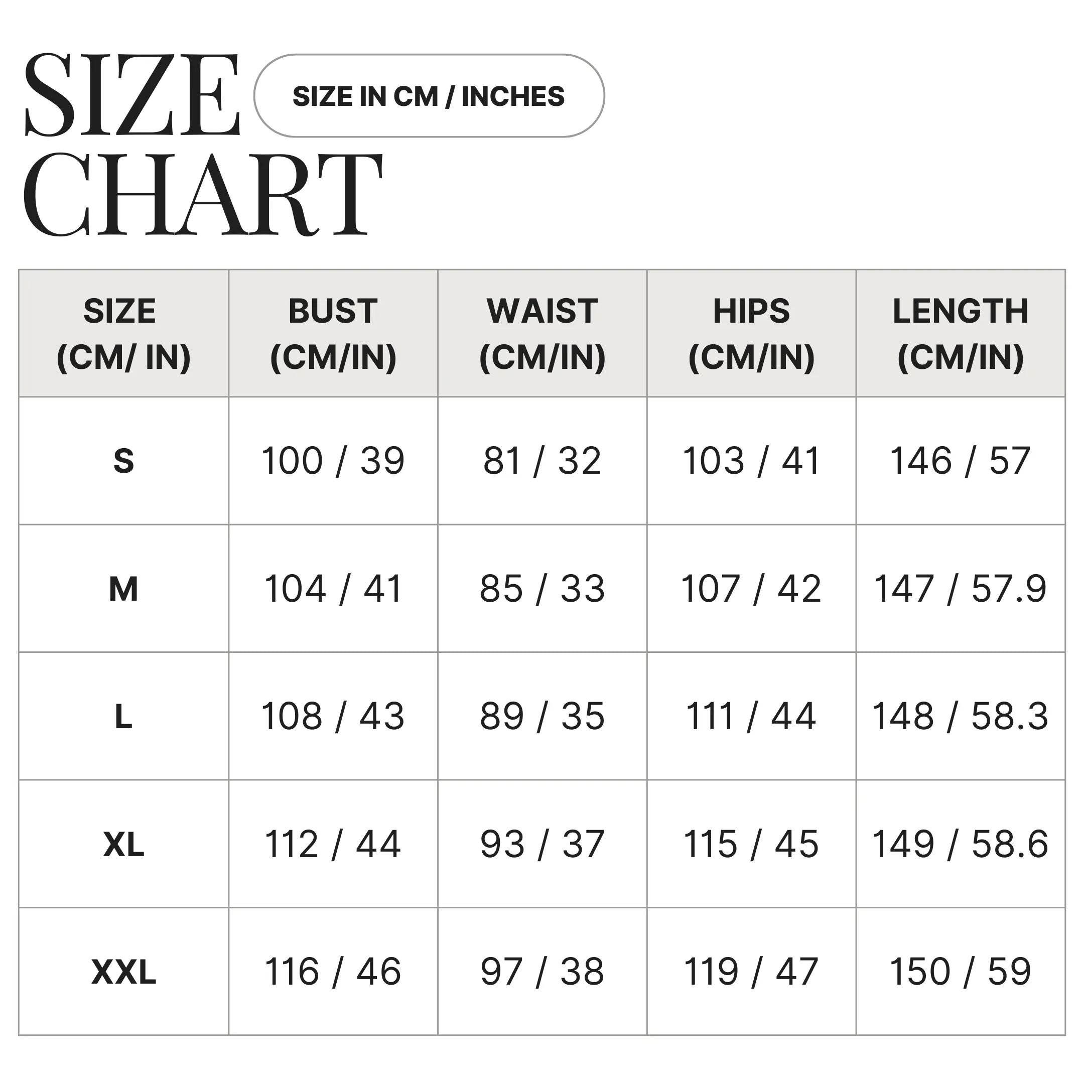This screenshot has width=1084, height=1084.
Task: Select the XL size row label
Action: pos(123,845)
